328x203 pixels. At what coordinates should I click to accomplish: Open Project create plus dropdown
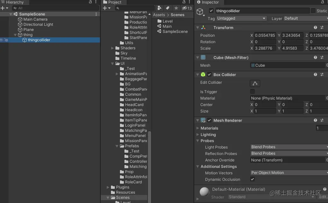107,8
